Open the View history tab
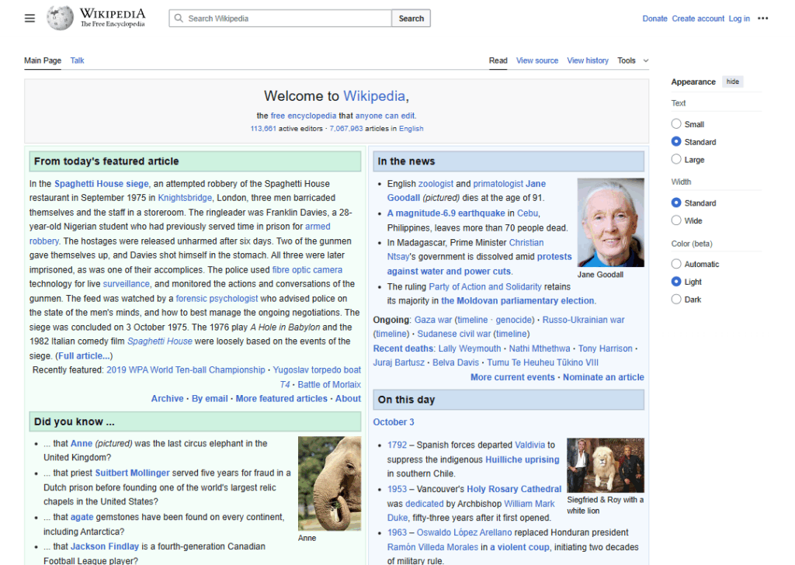Screen dimensions: 795x565 [x=587, y=61]
